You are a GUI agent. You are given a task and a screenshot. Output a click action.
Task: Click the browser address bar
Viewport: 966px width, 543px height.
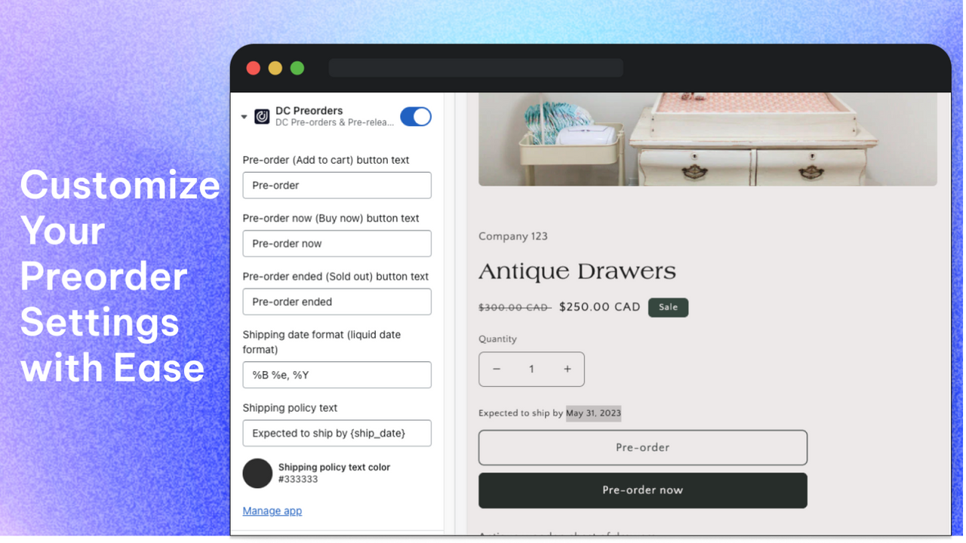pos(475,68)
